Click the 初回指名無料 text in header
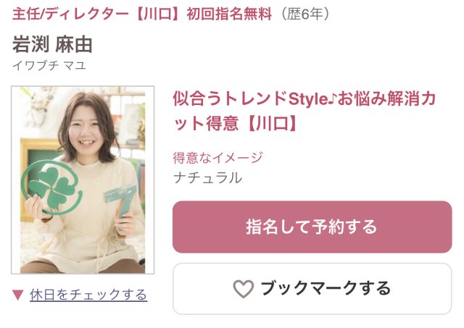The width and height of the screenshot is (464, 328). click(229, 14)
